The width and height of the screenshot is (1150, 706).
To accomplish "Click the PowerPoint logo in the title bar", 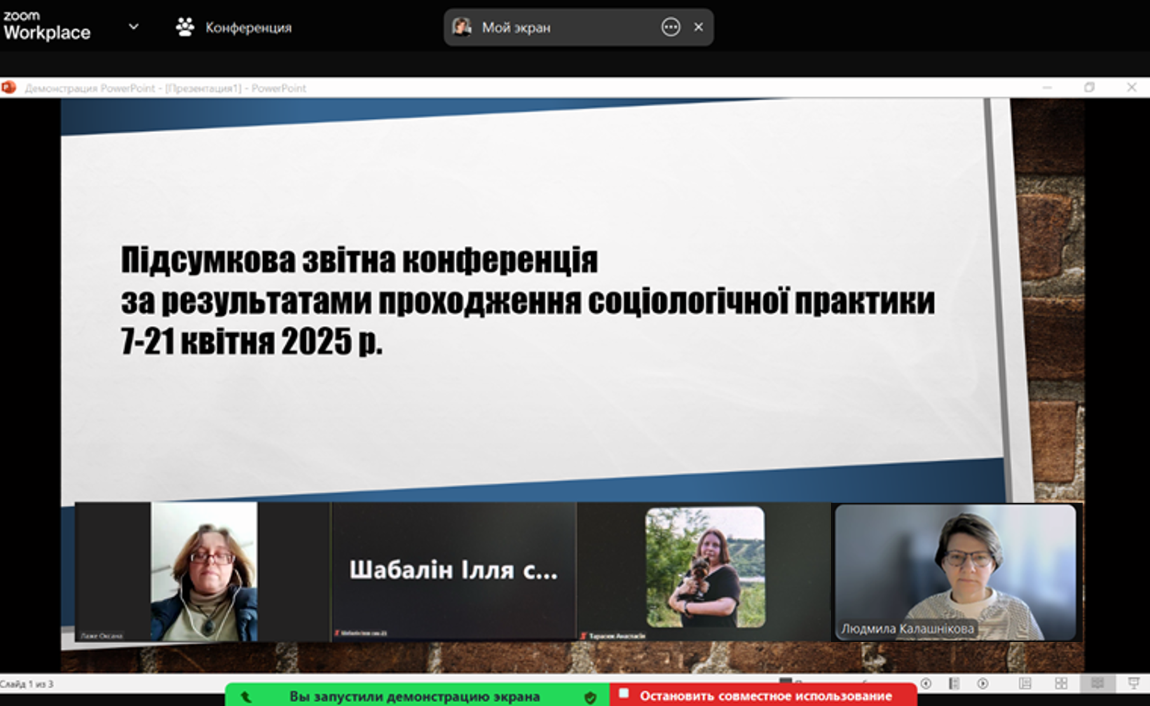I will (x=9, y=88).
